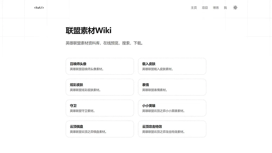
Task: Toggle the sun theme switch icon
Action: [235, 8]
